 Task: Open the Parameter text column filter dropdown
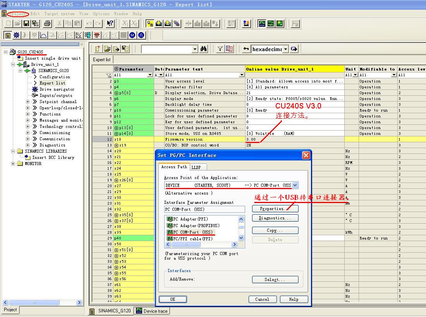242,75
